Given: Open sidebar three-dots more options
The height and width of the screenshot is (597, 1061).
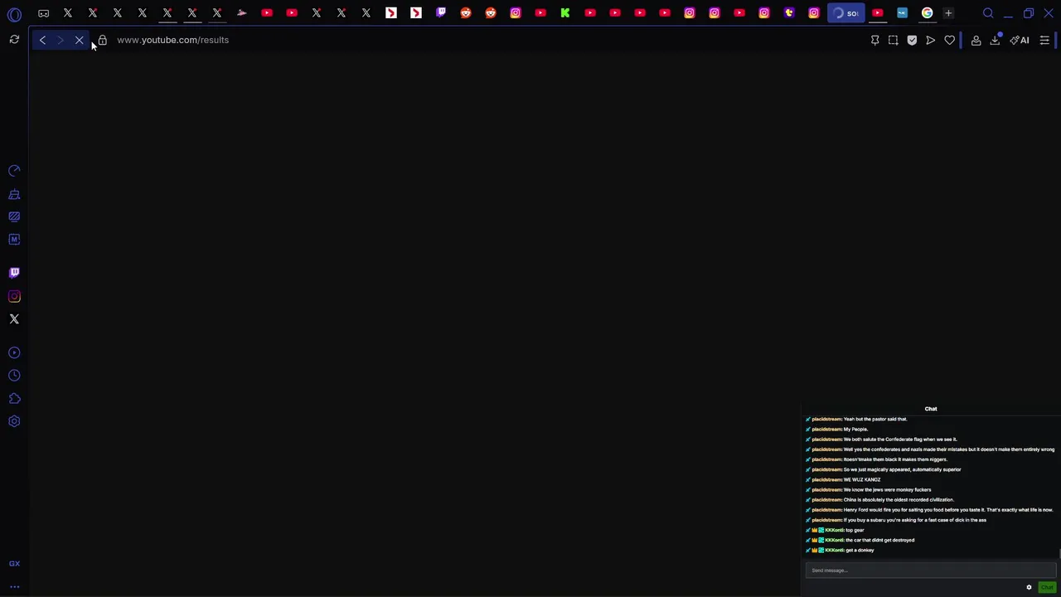Looking at the screenshot, I should pyautogui.click(x=14, y=587).
